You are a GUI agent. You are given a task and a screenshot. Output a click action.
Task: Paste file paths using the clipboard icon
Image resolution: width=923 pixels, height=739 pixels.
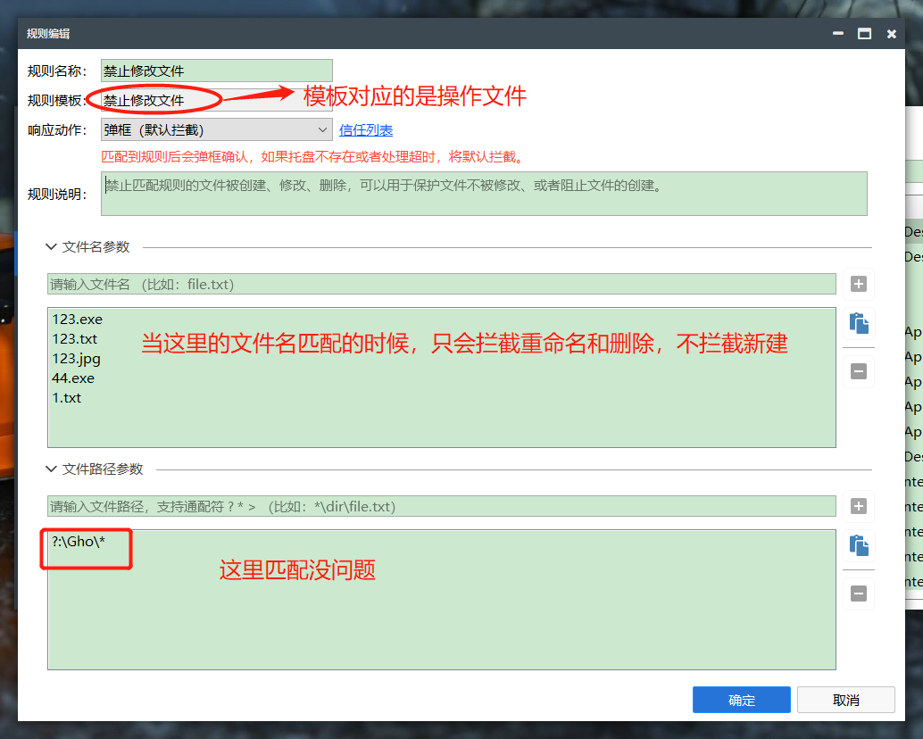point(858,547)
